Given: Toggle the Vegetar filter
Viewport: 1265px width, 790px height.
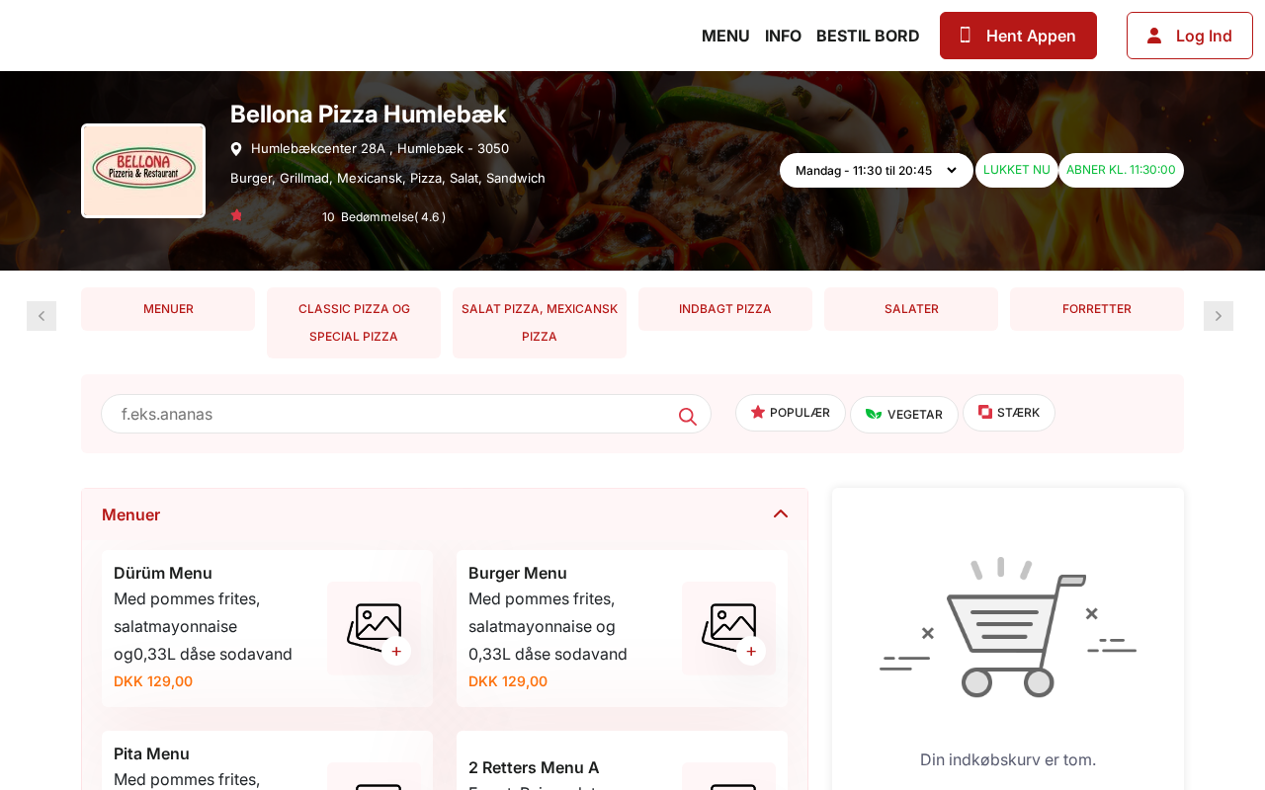Looking at the screenshot, I should (904, 415).
